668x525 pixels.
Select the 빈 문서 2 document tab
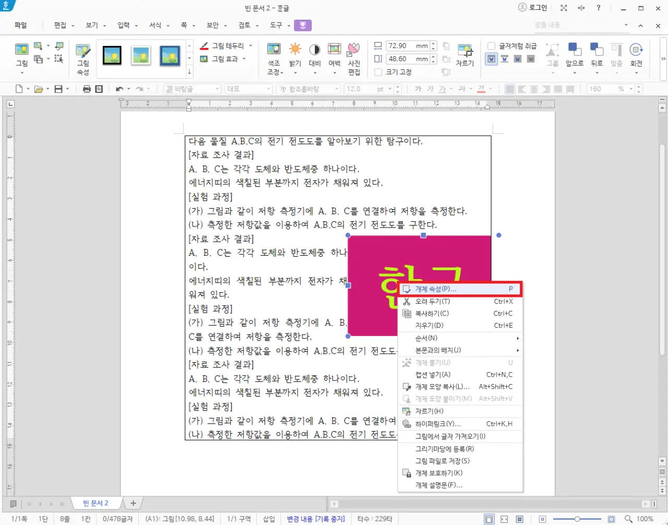point(96,503)
